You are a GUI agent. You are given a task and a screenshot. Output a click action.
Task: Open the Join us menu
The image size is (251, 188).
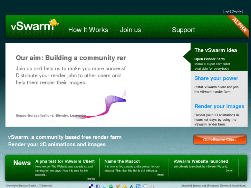coord(131,30)
